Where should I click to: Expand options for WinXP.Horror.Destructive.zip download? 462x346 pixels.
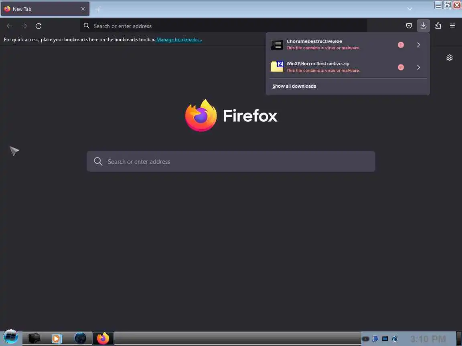[x=418, y=67]
